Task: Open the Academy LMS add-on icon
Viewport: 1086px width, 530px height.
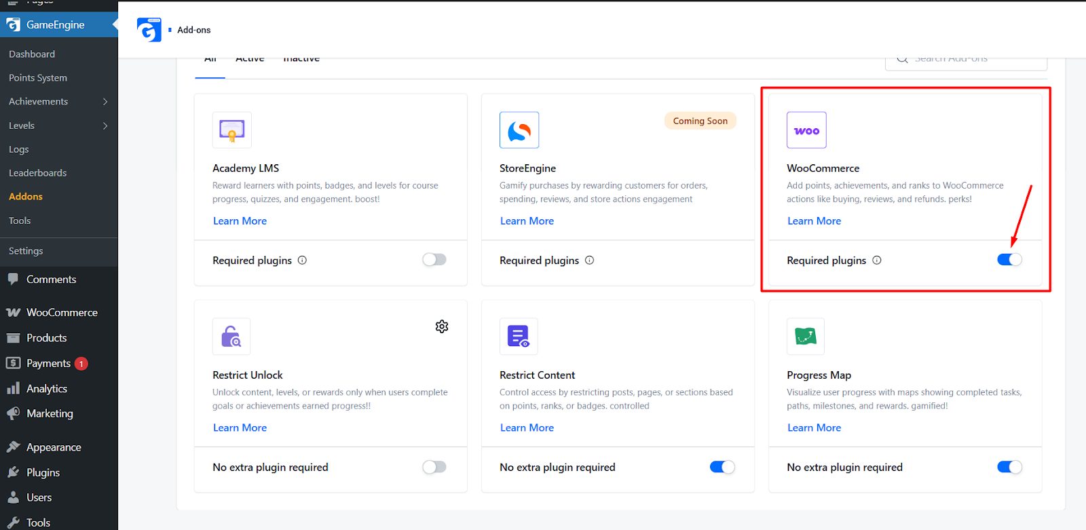Action: coord(232,130)
